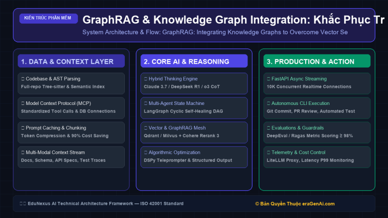Image resolution: width=388 pixels, height=218 pixels.
Task: Click EduNexus AI Technical Architecture Framework footer
Action: (106, 204)
